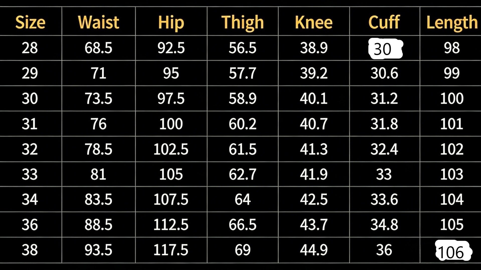Screen dimensions: 481x270
Task: Select the Hip column header
Action: tap(171, 22)
